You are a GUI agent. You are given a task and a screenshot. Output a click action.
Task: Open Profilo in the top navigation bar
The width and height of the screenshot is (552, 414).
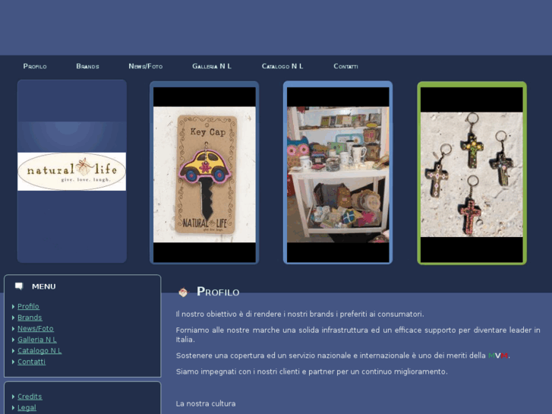(35, 66)
